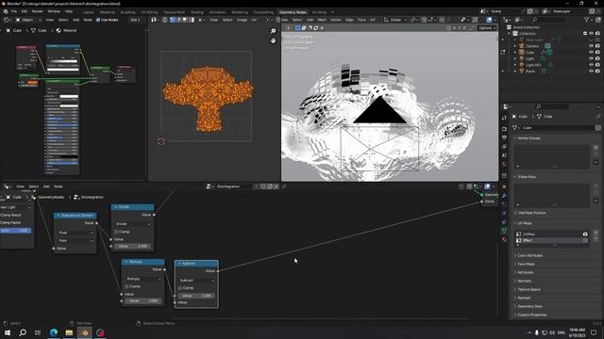
Task: Click Global transform orientation selector
Action: (395, 20)
